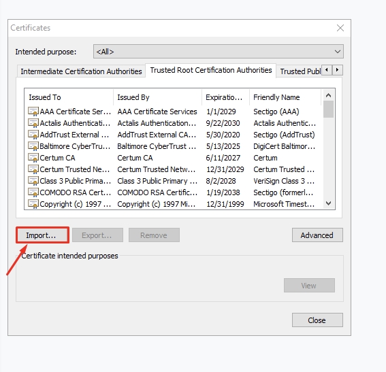
Task: Click certificate list scroll up arrow
Action: (328, 95)
